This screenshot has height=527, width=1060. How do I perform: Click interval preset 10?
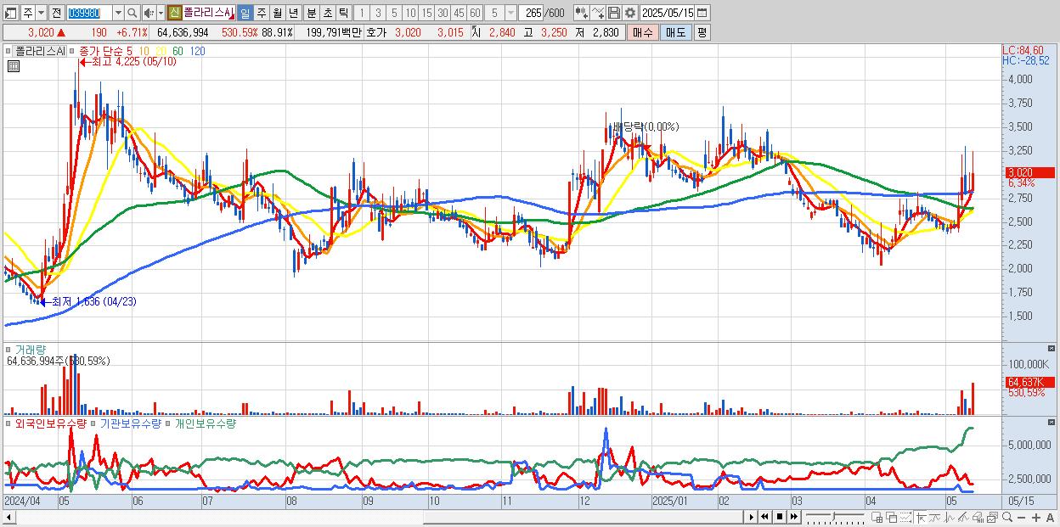click(x=410, y=13)
